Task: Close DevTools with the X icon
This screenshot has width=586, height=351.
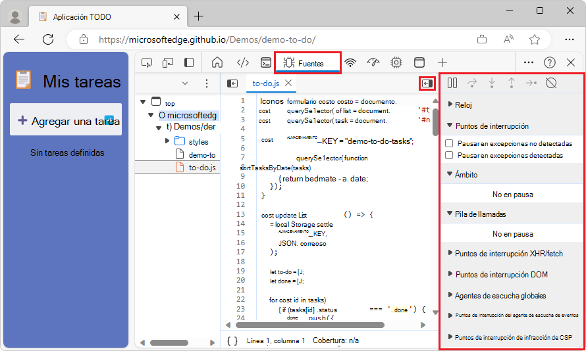Action: coord(571,62)
